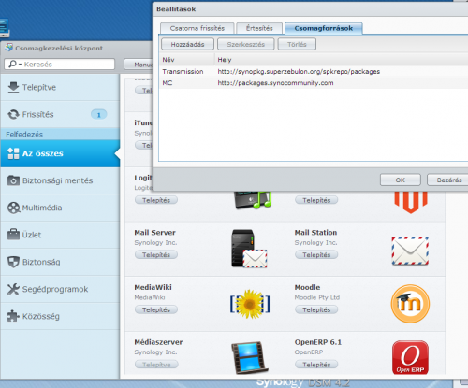The image size is (468, 388).
Task: Click the Mail Station envelope icon
Action: click(x=410, y=251)
